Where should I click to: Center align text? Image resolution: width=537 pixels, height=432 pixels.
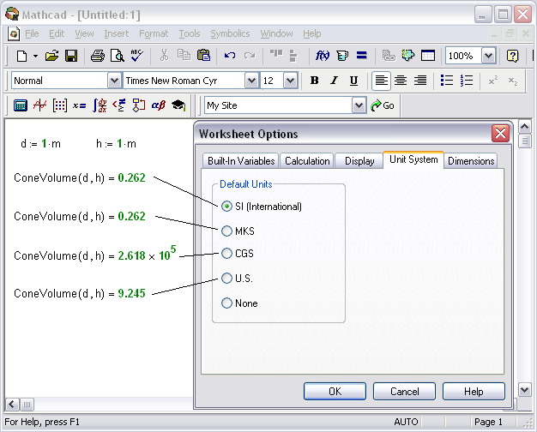point(401,81)
